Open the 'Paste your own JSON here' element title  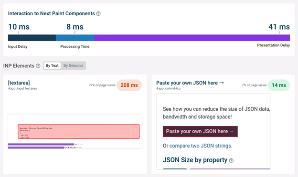tap(190, 83)
